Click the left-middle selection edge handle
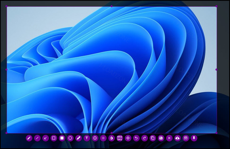Image resolution: width=230 pixels, height=149 pixels. (x=6, y=70)
